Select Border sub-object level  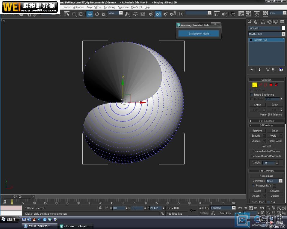point(266,85)
